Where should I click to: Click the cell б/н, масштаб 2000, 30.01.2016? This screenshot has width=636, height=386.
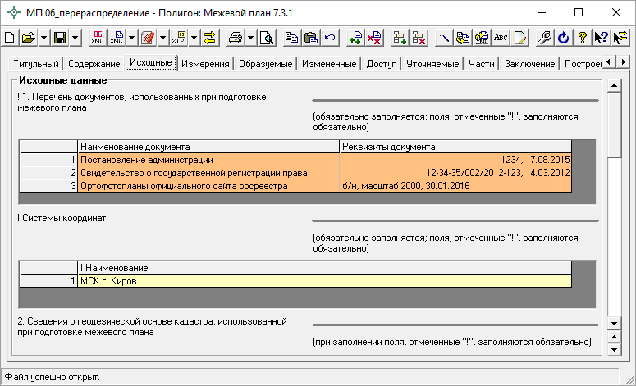[x=455, y=186]
